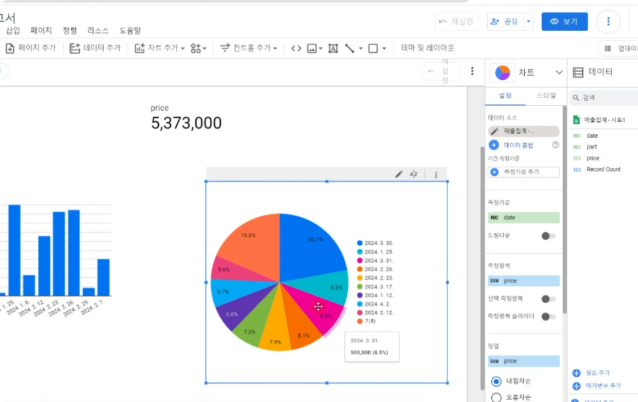
Task: Select the rectangle shape icon
Action: [373, 48]
